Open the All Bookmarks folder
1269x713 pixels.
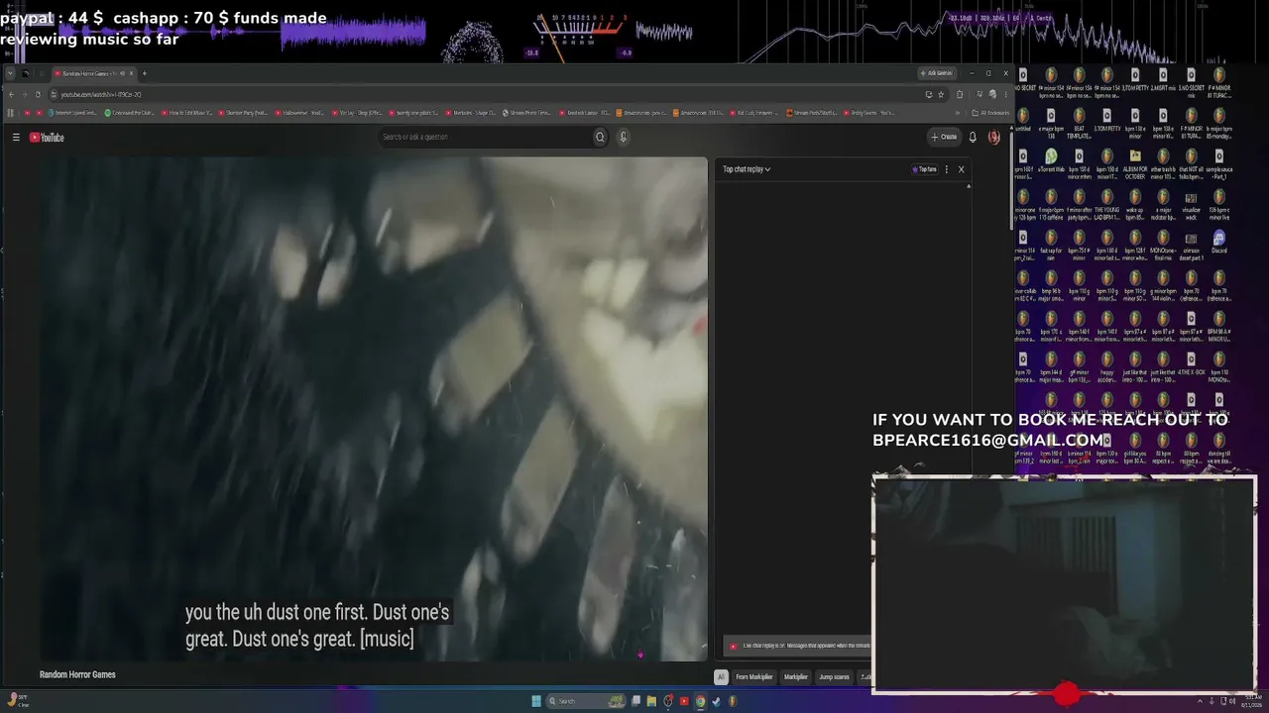(x=991, y=113)
